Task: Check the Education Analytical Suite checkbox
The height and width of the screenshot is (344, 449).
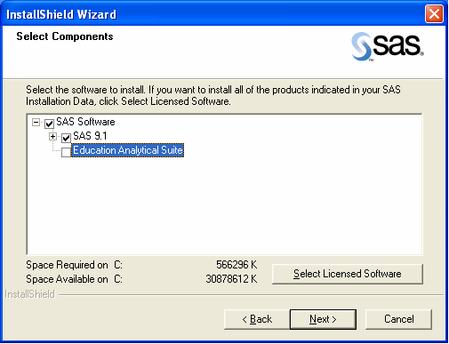Action: 66,152
